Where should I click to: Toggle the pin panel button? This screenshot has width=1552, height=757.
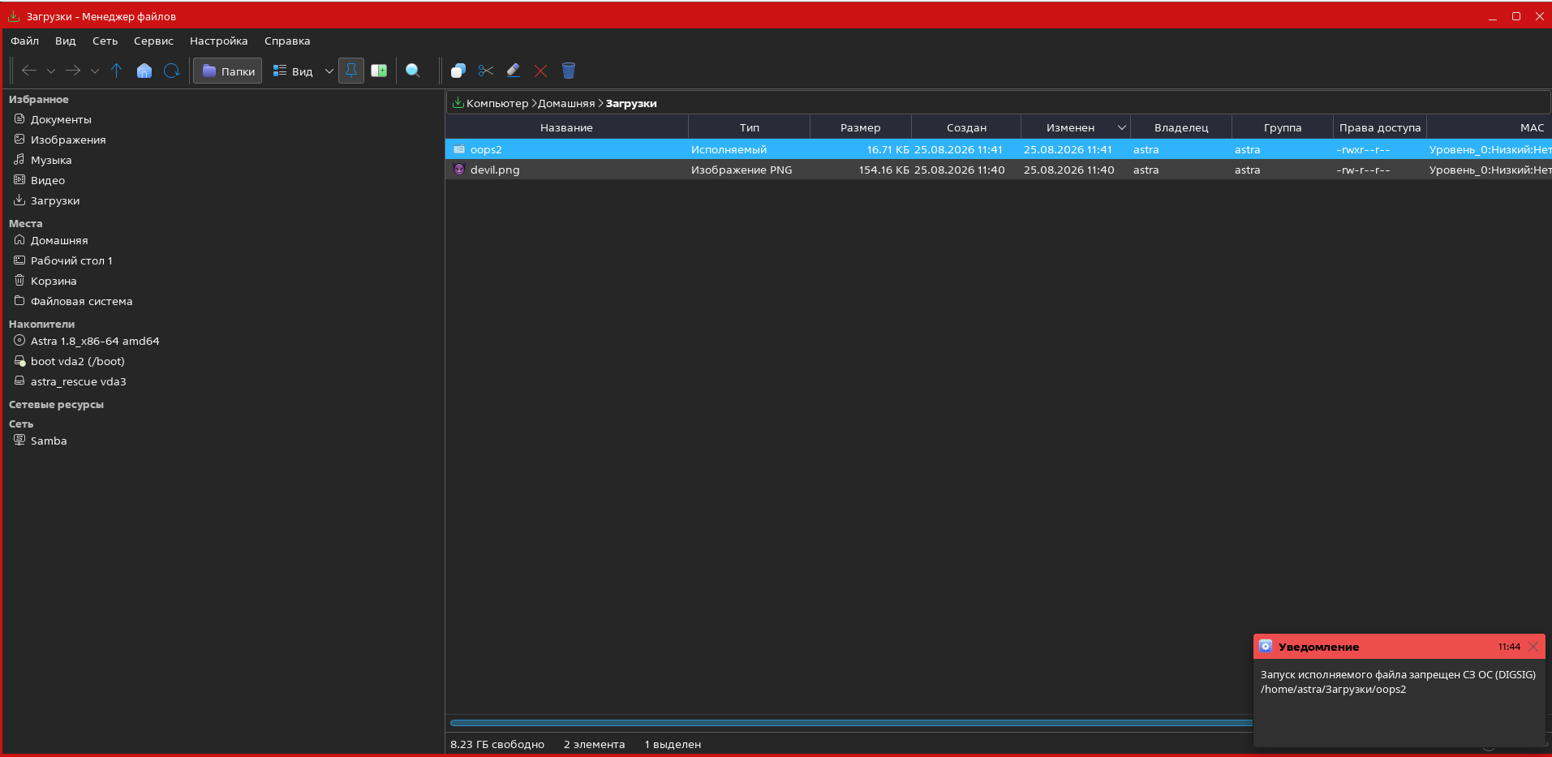tap(351, 71)
